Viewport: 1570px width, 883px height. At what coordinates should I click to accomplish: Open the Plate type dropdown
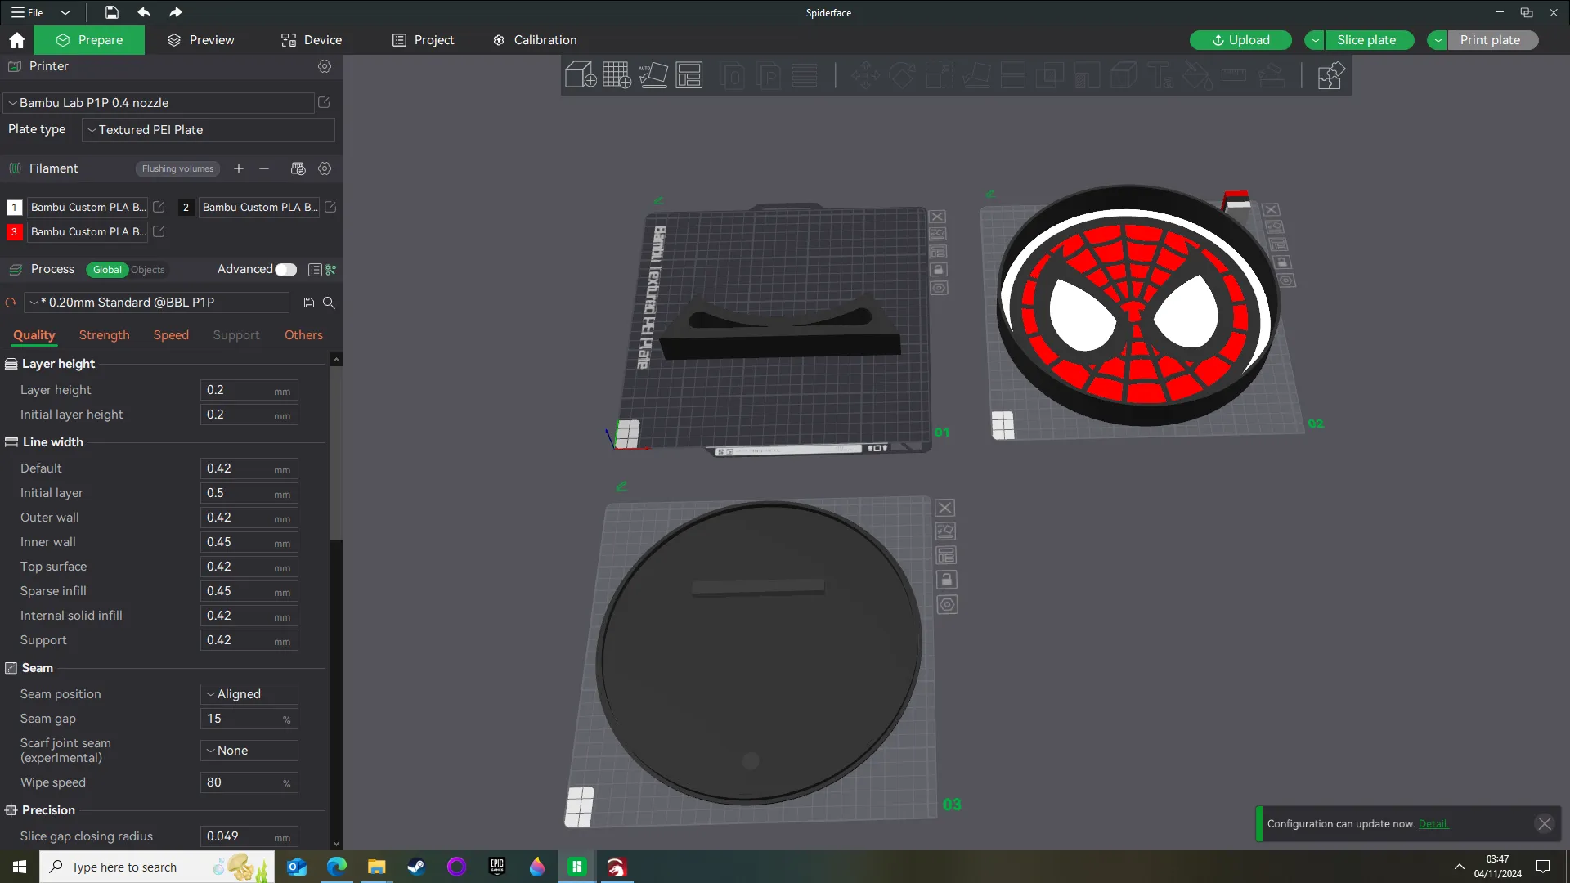click(209, 130)
